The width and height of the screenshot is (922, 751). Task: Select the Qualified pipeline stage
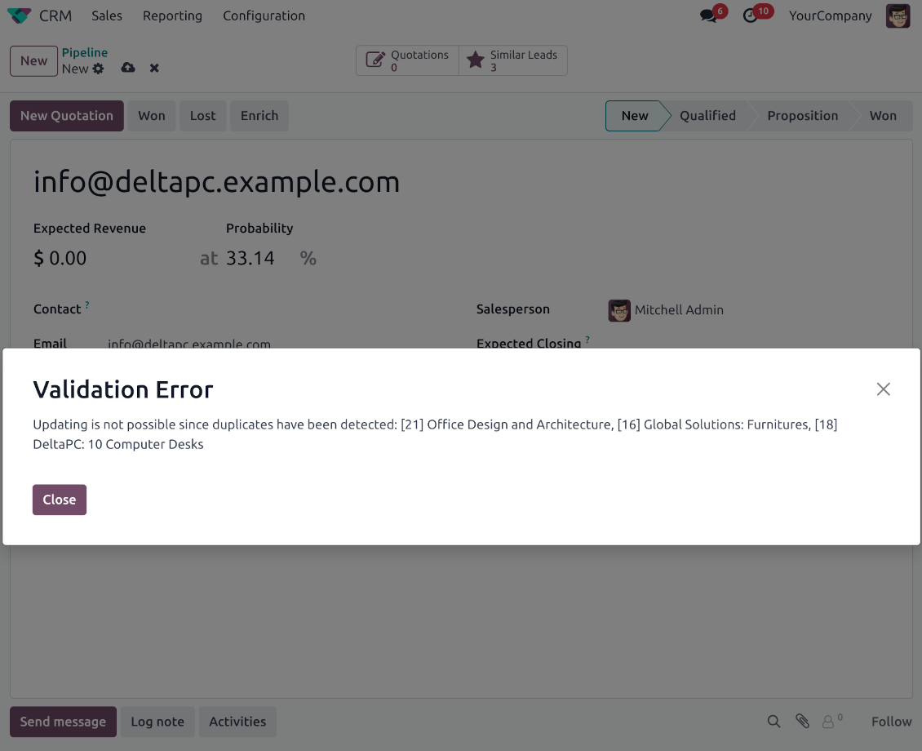707,116
